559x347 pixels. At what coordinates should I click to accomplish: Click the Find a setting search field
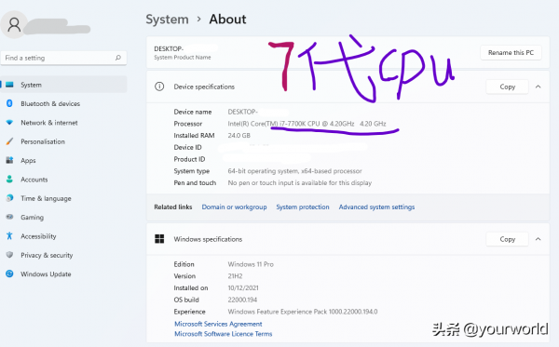point(63,58)
